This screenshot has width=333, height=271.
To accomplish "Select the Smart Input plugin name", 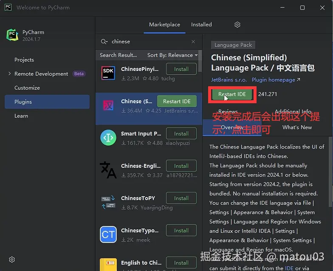I will [141, 133].
